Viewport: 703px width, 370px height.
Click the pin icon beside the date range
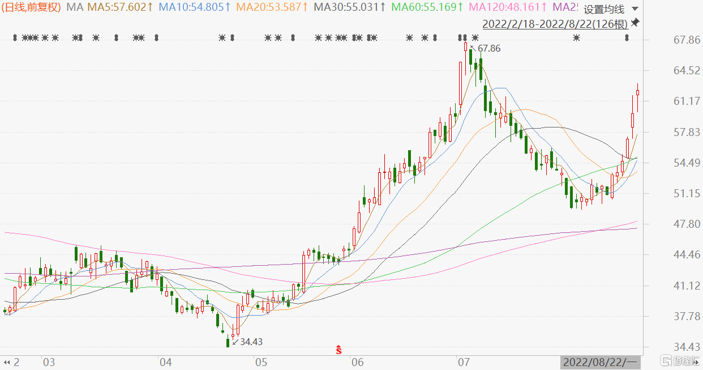click(635, 23)
